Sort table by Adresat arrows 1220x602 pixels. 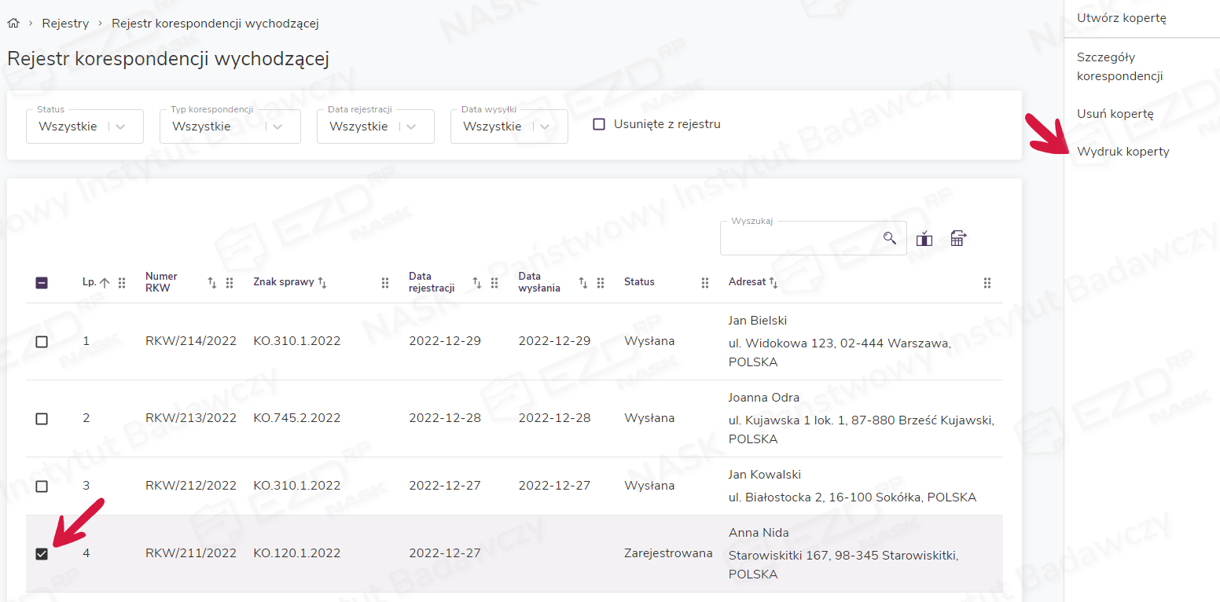click(774, 282)
